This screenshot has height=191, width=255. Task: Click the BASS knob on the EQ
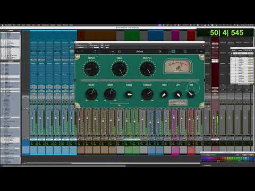[91, 94]
